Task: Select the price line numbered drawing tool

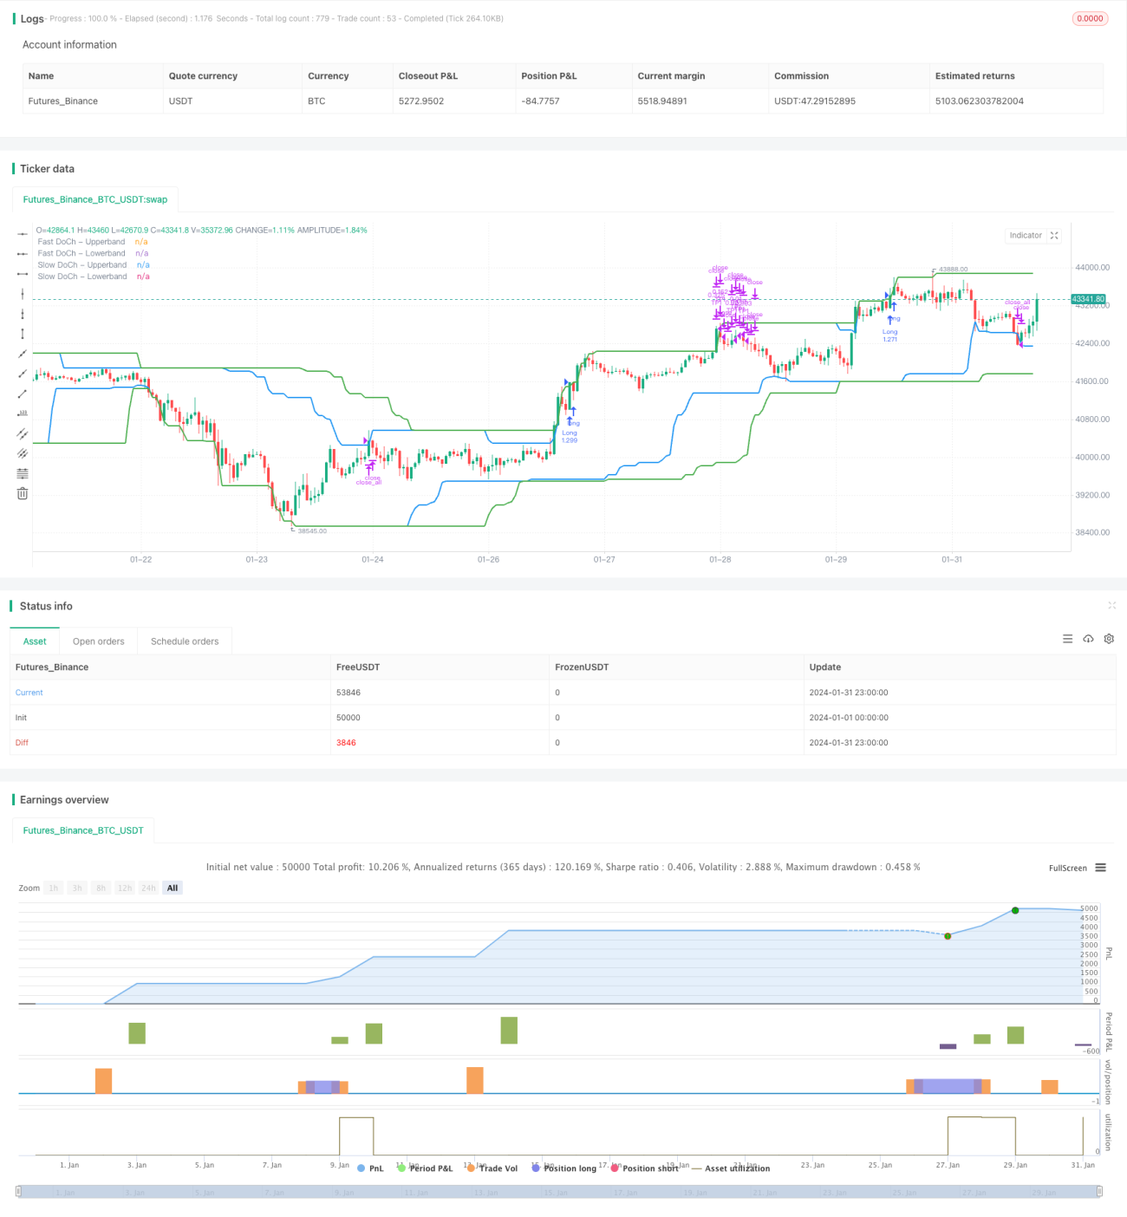Action: pos(23,413)
